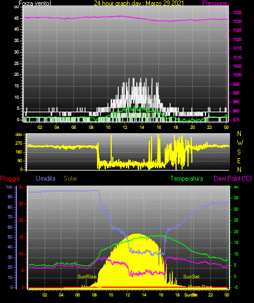Click the 100 humidity axis value
The height and width of the screenshot is (303, 254).
pos(9,187)
